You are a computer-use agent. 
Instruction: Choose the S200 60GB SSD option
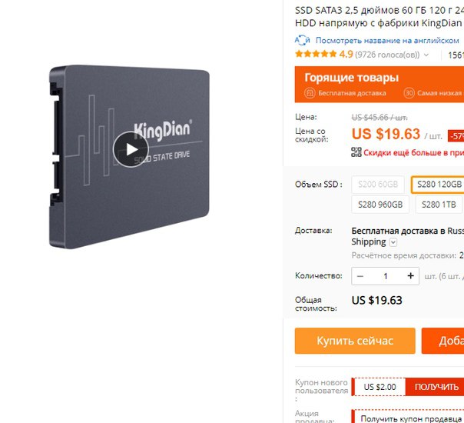[x=378, y=185]
